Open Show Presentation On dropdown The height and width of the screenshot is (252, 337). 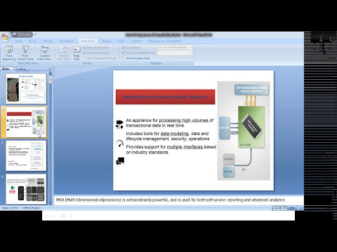tap(175, 53)
